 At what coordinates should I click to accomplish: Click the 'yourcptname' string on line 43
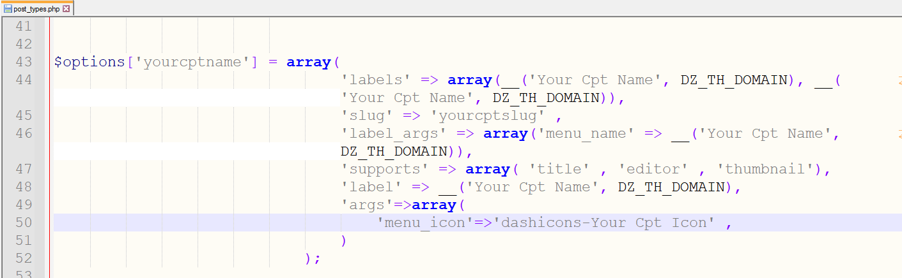191,62
